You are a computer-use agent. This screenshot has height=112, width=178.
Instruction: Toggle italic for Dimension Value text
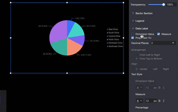click(164, 88)
